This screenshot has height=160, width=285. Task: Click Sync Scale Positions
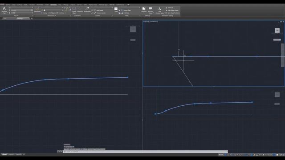point(172,13)
